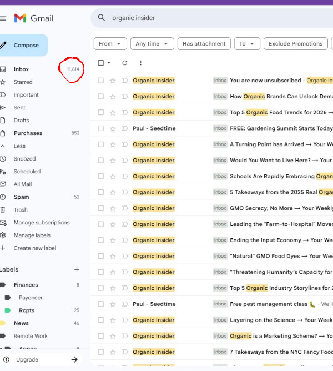The height and width of the screenshot is (371, 333).
Task: Click the search field containing 'organic insider'
Action: tap(211, 18)
